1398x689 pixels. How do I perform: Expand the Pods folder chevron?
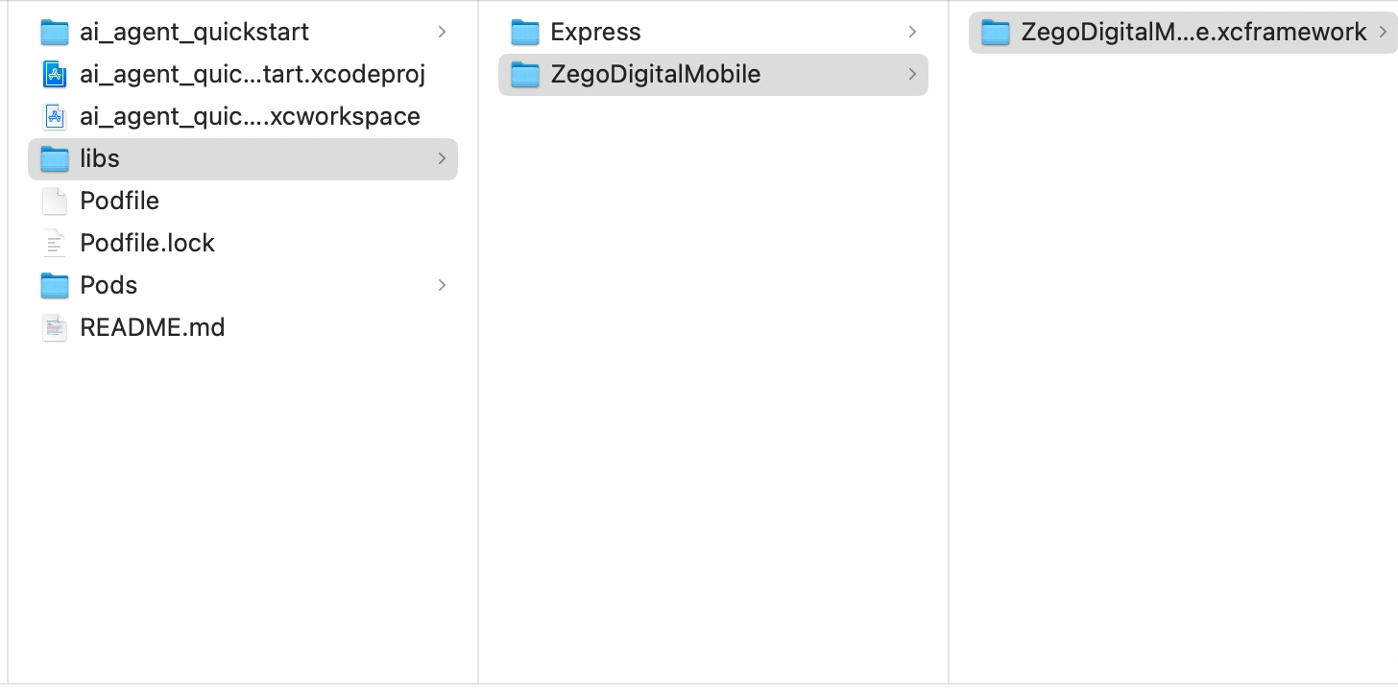(442, 285)
